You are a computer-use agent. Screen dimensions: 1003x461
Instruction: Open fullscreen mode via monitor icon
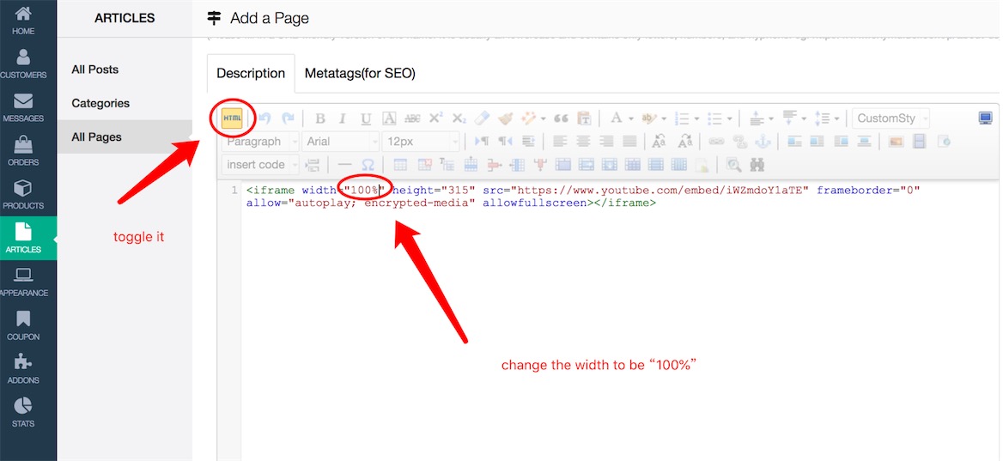click(985, 118)
